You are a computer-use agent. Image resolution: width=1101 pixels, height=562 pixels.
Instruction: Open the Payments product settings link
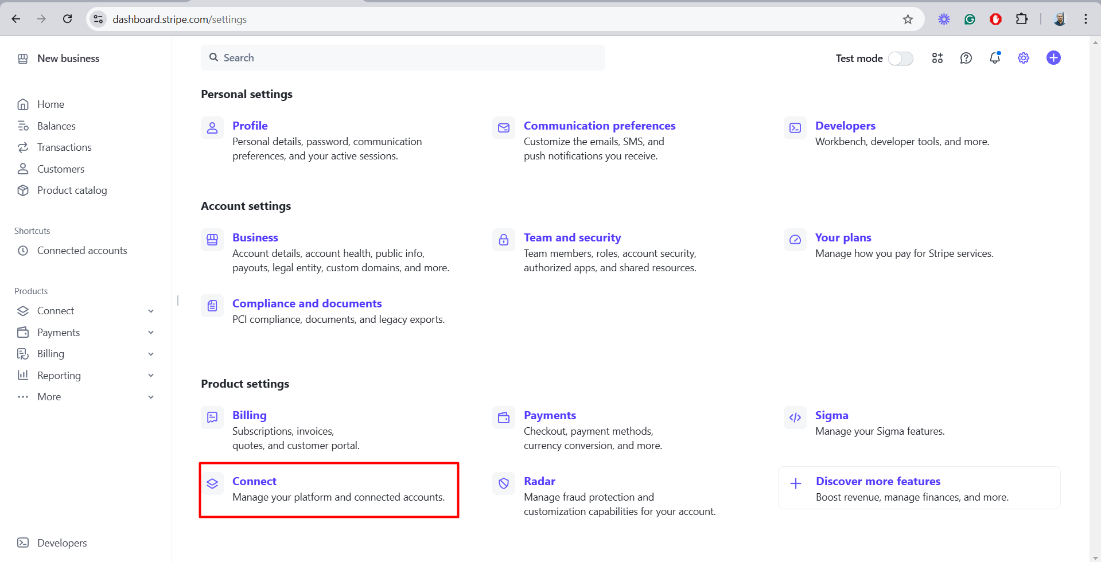[550, 415]
